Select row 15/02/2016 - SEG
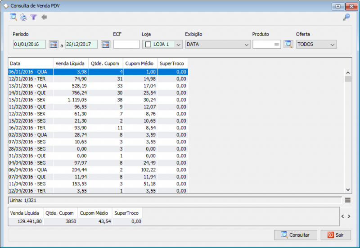The height and width of the screenshot is (248, 360). click(x=98, y=121)
